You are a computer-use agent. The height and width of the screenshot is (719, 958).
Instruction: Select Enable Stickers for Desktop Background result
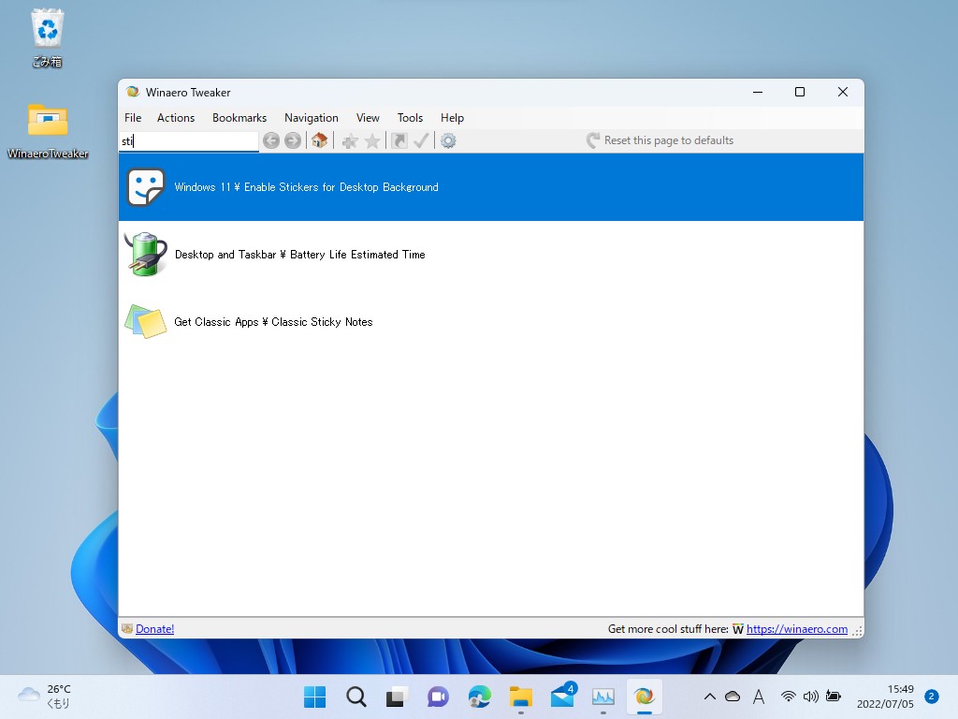point(491,187)
